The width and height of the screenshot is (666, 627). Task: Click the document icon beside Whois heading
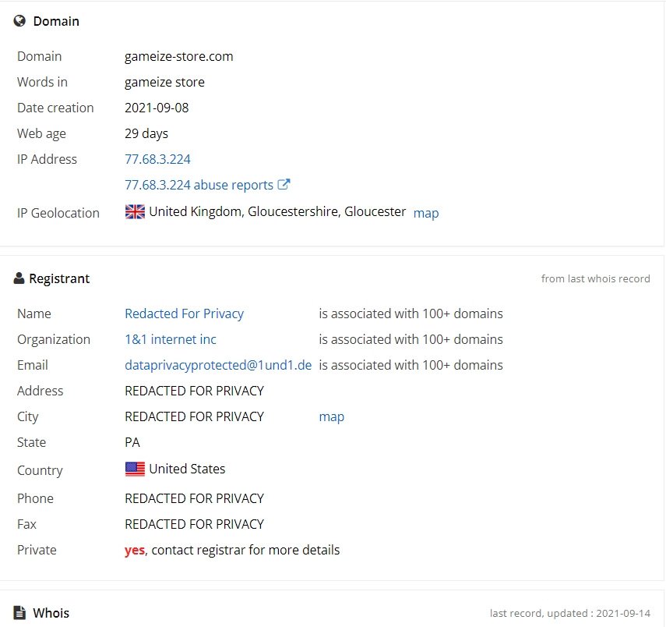coord(19,612)
